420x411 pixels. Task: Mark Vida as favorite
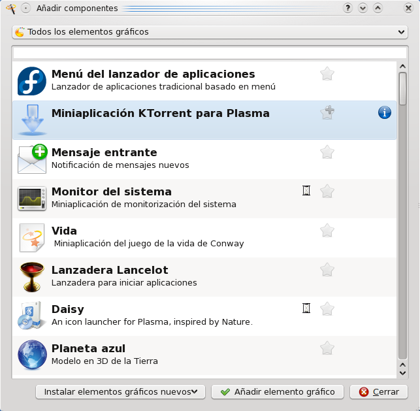coord(327,231)
